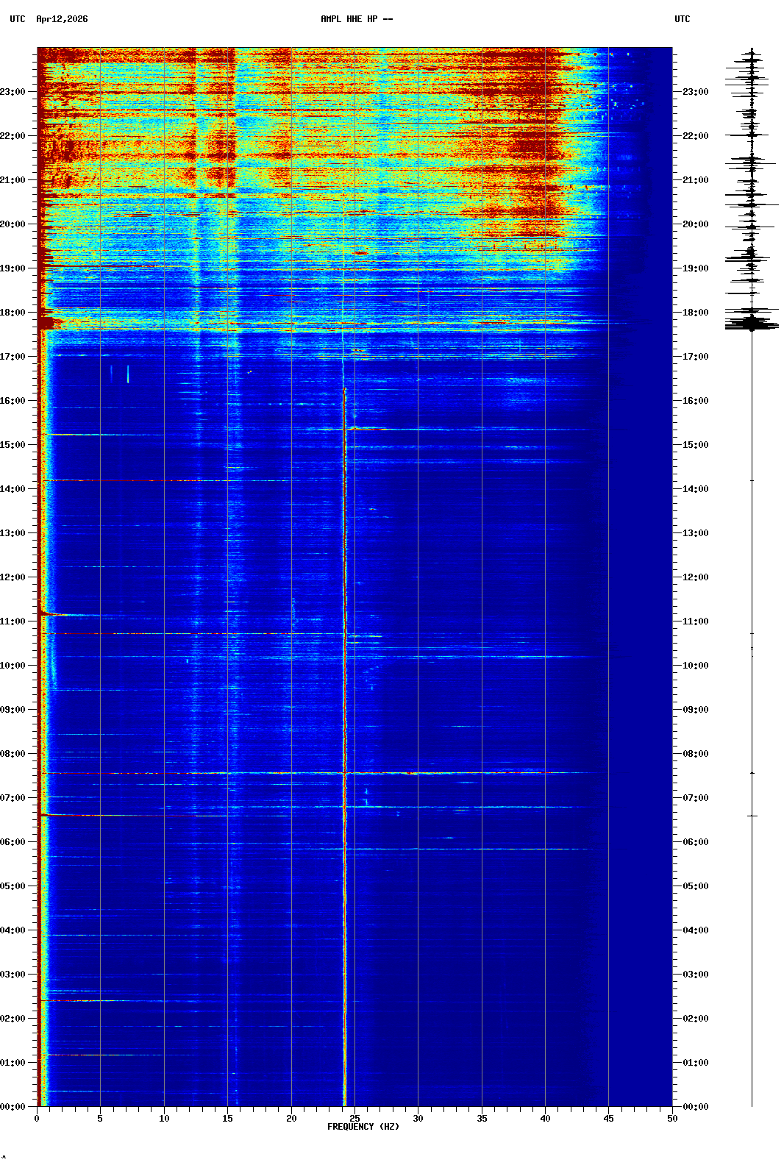Click the 50 Hz frequency tick label

coord(671,1119)
